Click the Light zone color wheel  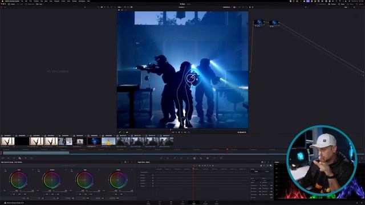(85, 180)
